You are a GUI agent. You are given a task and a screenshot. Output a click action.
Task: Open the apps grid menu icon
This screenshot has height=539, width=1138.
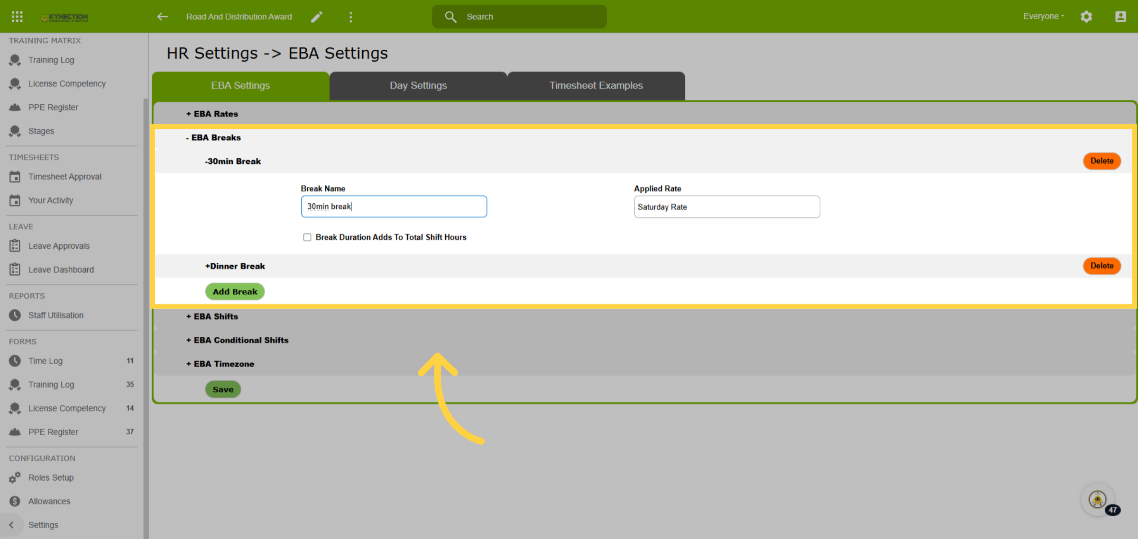click(17, 17)
